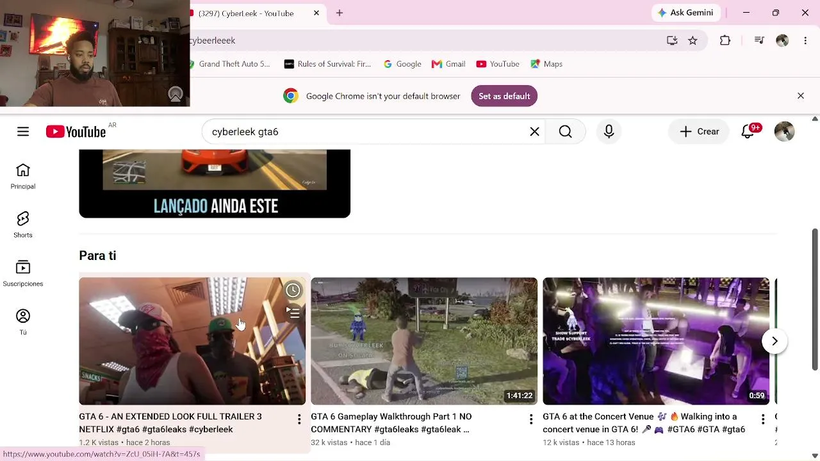The height and width of the screenshot is (461, 820).
Task: Start voice search with the microphone
Action: point(609,131)
